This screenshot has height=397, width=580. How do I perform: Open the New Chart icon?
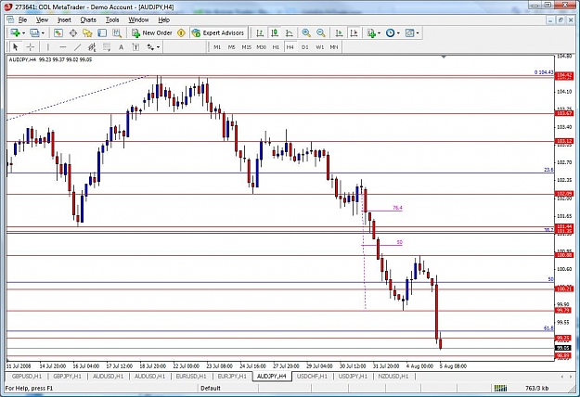click(x=15, y=32)
